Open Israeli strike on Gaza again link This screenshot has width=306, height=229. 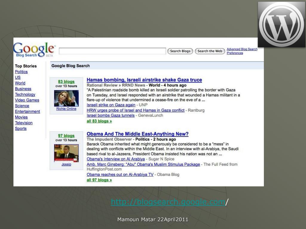click(111, 105)
